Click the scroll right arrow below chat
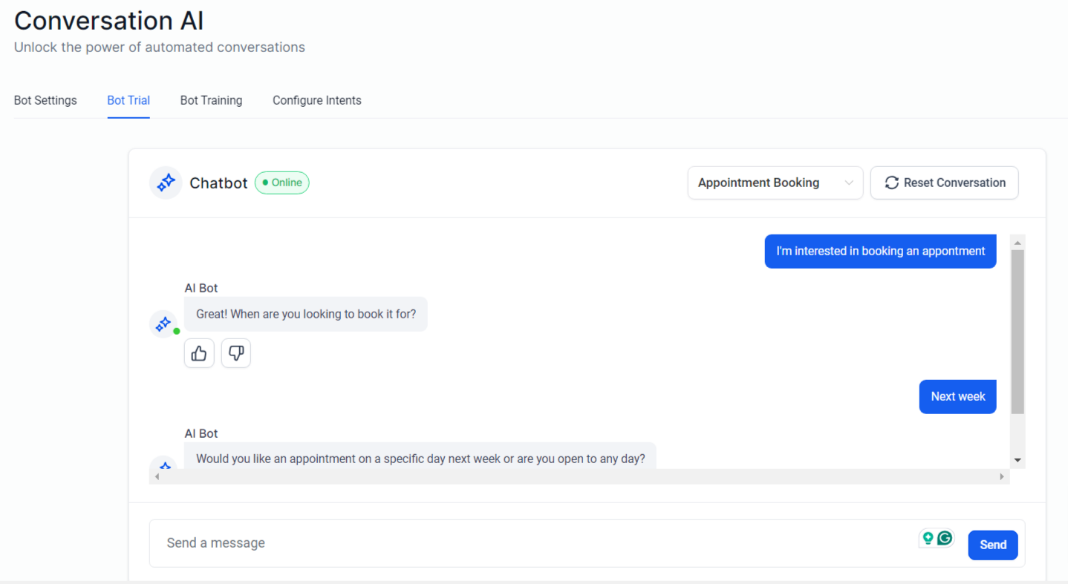Image resolution: width=1068 pixels, height=584 pixels. (x=1002, y=476)
